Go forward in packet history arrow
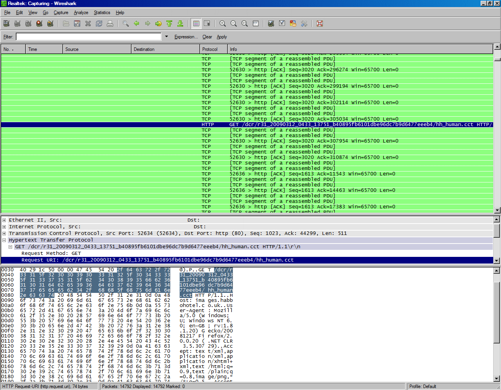Viewport: 501px width, 390px height. tap(148, 23)
